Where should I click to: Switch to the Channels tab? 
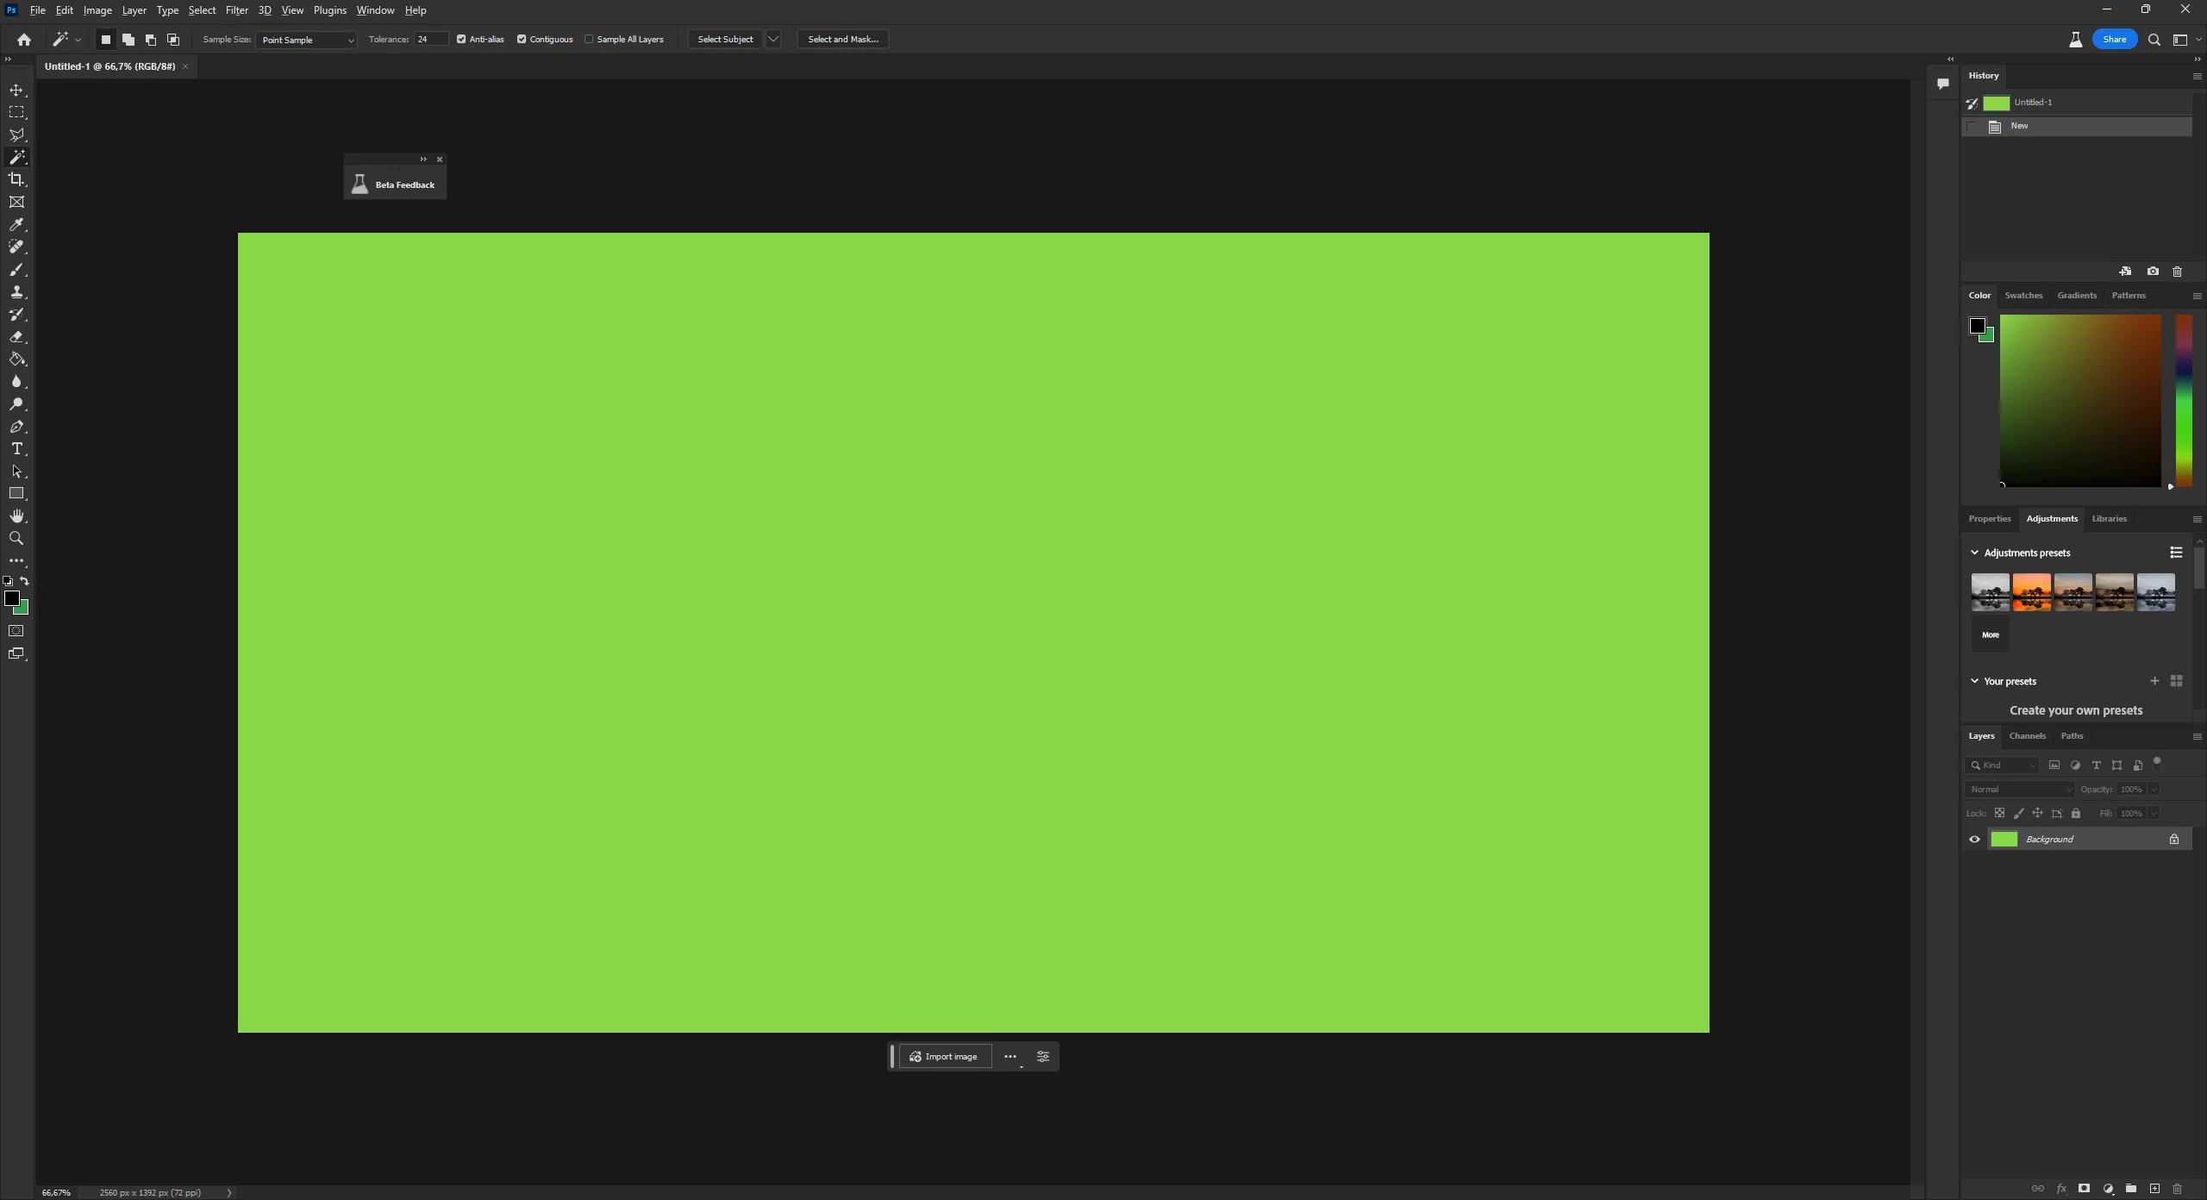[x=2027, y=736]
